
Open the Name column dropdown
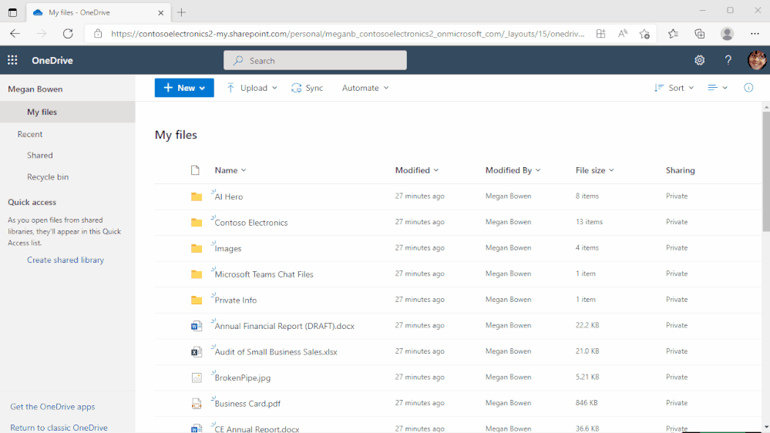click(230, 170)
